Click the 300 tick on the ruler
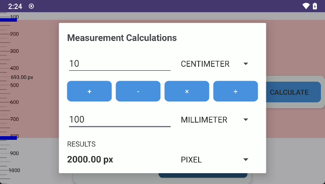 tap(14, 51)
